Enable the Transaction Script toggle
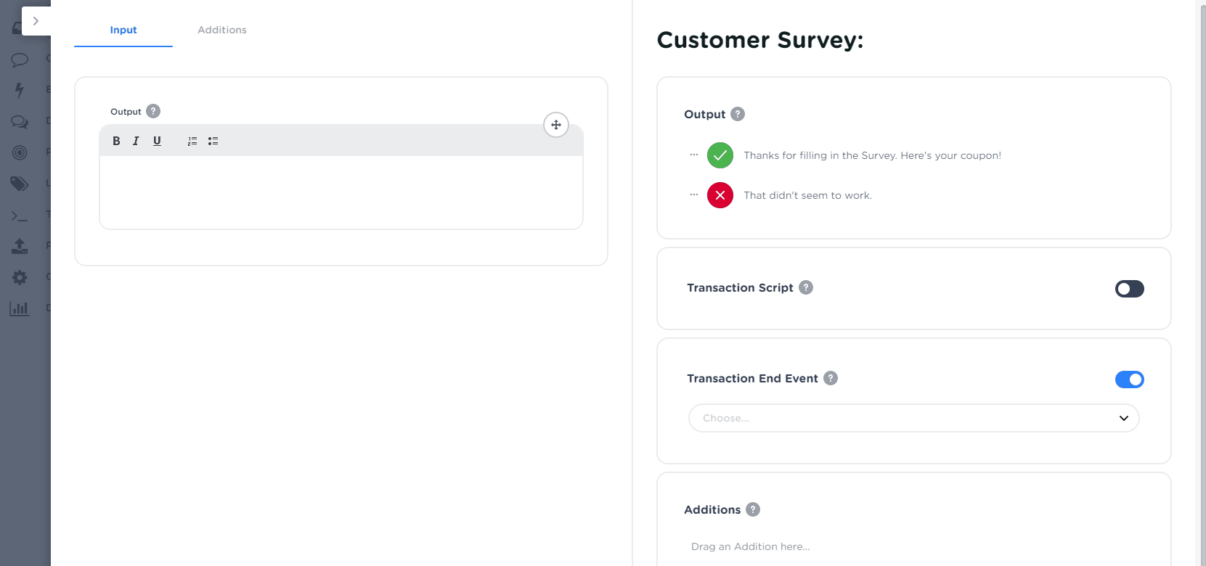Viewport: 1206px width, 566px height. [x=1129, y=289]
